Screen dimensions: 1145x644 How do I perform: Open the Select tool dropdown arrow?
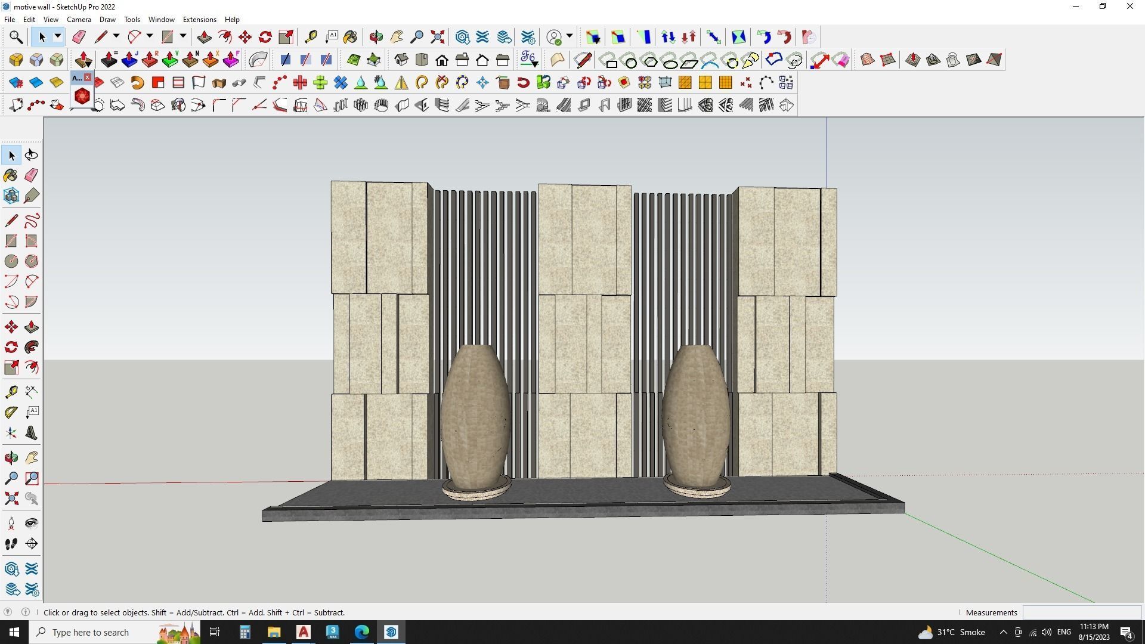coord(57,37)
